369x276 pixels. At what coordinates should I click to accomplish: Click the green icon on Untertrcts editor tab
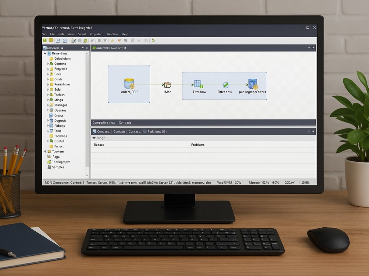94,48
